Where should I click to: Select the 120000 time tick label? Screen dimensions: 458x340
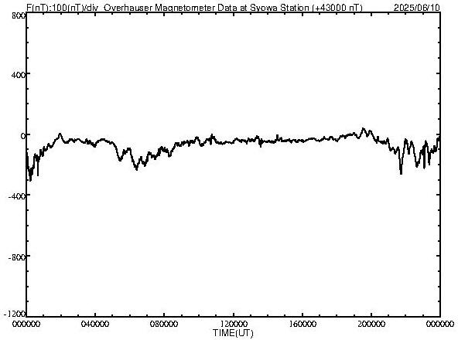[234, 324]
